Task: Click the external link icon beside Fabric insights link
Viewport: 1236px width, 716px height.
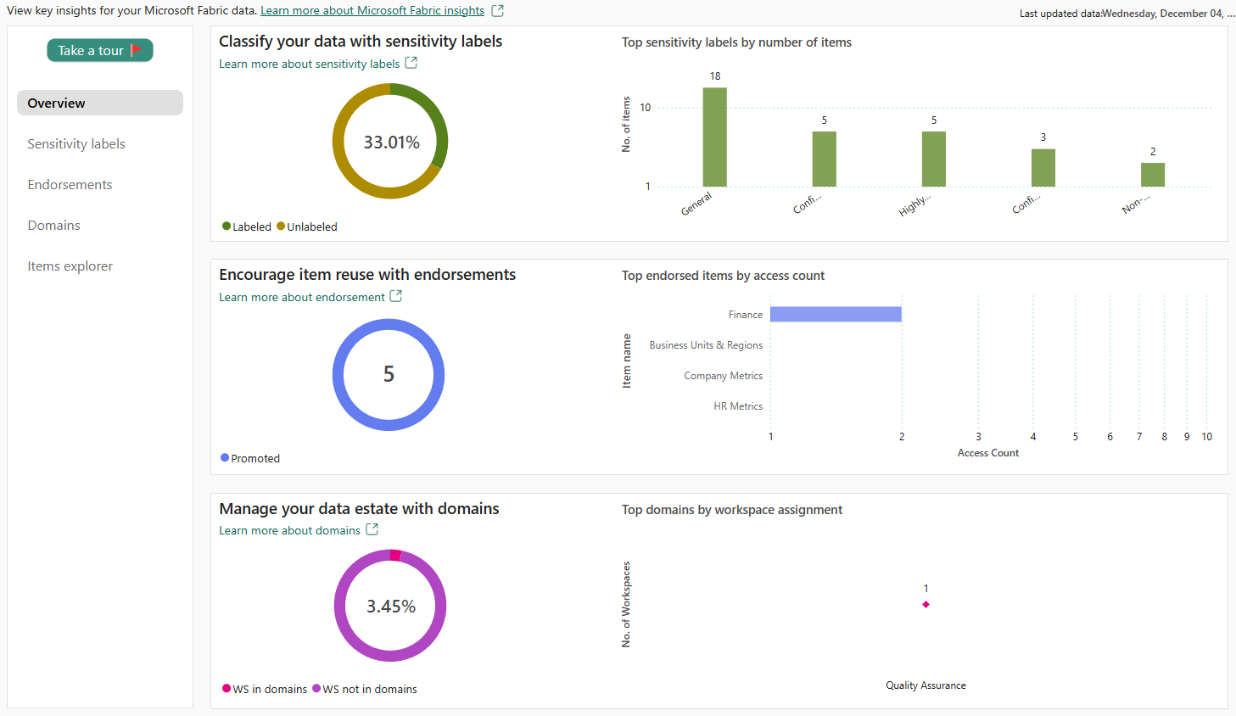Action: point(498,11)
